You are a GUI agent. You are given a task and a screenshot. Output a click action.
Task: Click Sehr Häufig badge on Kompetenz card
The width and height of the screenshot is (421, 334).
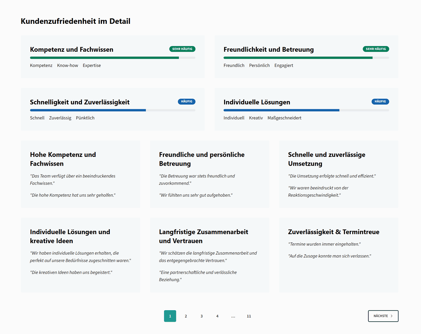pos(182,49)
